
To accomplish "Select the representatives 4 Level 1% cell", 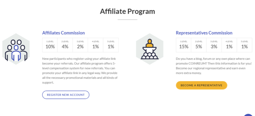I will coord(229,45).
